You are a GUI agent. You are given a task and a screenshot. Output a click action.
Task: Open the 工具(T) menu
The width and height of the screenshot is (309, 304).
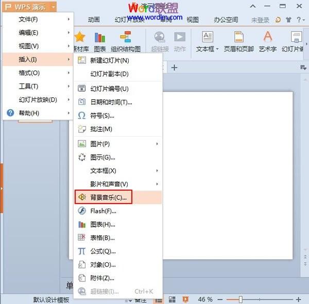pos(38,87)
